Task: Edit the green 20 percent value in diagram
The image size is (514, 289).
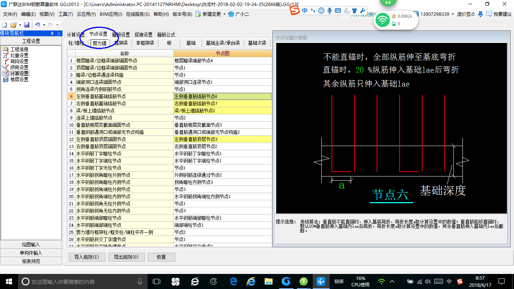Action: (x=359, y=70)
